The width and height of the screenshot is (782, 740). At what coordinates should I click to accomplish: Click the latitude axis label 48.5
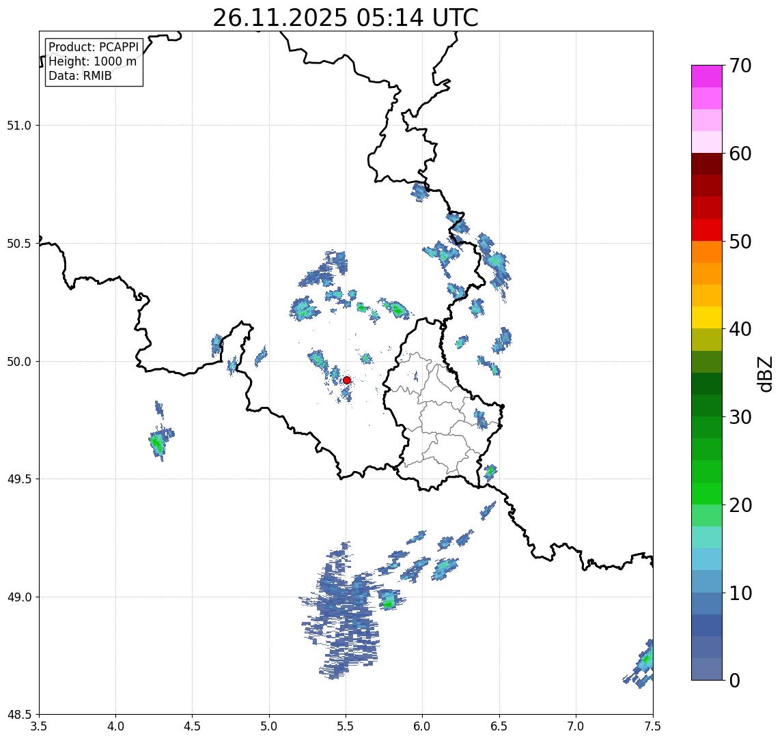click(x=18, y=715)
